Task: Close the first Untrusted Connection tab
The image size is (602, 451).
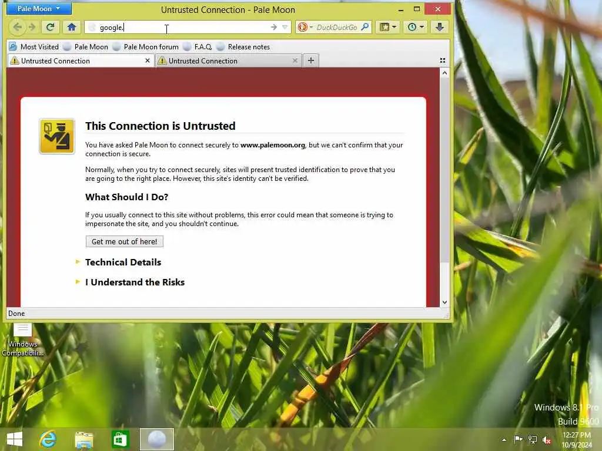Action: pyautogui.click(x=148, y=60)
